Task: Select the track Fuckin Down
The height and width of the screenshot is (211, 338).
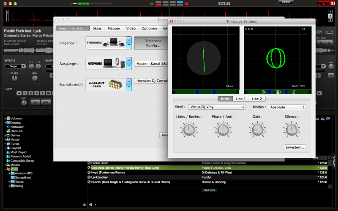Action: [207, 163]
